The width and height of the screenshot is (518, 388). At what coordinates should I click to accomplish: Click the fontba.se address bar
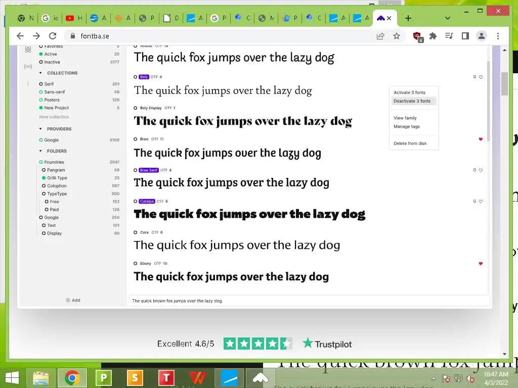pos(218,36)
